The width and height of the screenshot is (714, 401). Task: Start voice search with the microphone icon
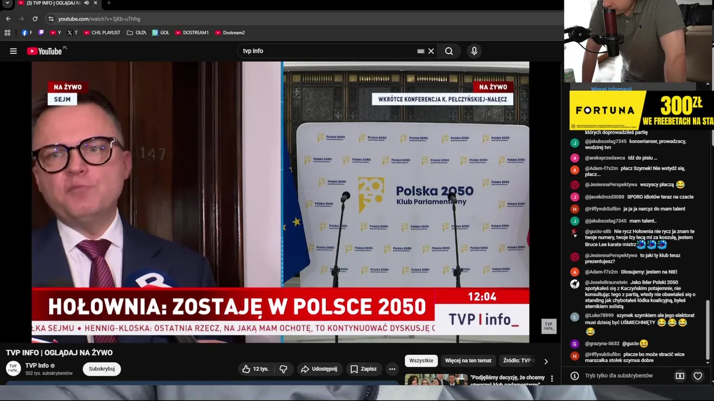point(474,51)
